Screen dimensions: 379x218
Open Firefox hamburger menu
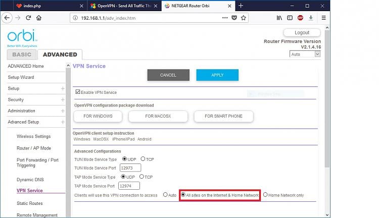323,18
